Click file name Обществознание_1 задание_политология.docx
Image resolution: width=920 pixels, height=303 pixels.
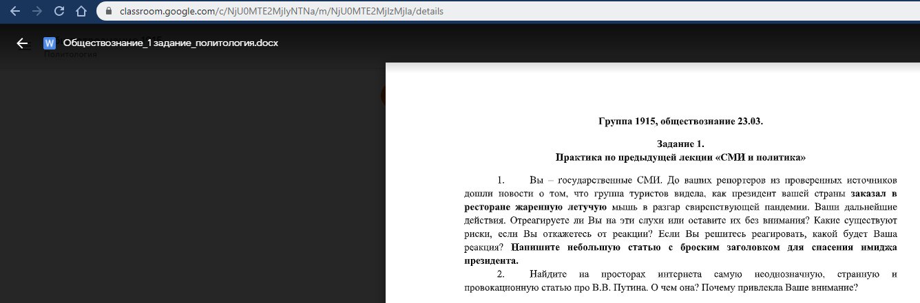point(171,43)
